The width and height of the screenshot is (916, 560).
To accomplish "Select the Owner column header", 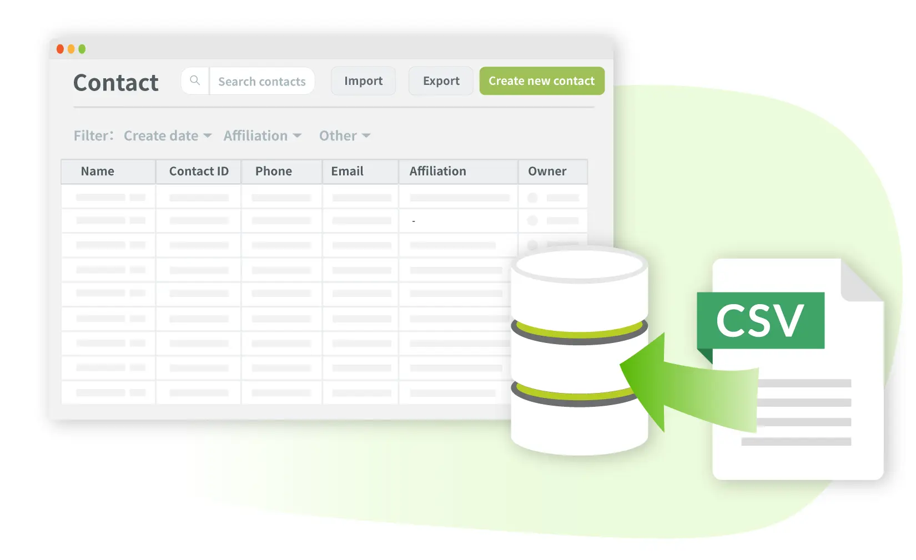I will (x=547, y=171).
